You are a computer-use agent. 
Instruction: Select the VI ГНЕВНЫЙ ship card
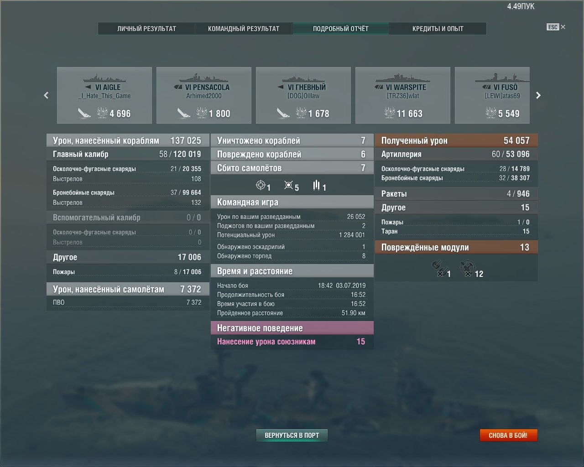(x=303, y=95)
